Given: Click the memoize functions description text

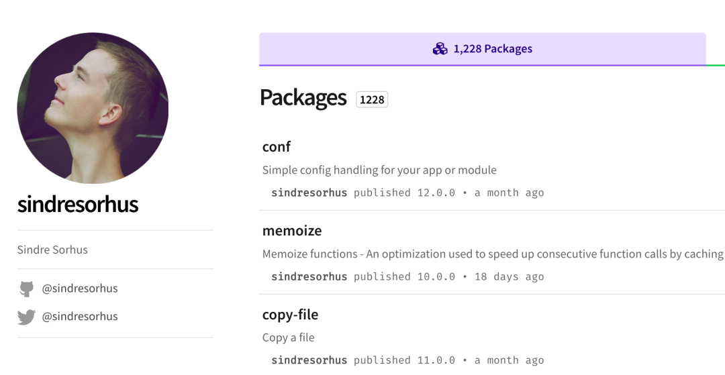Looking at the screenshot, I should coord(492,254).
